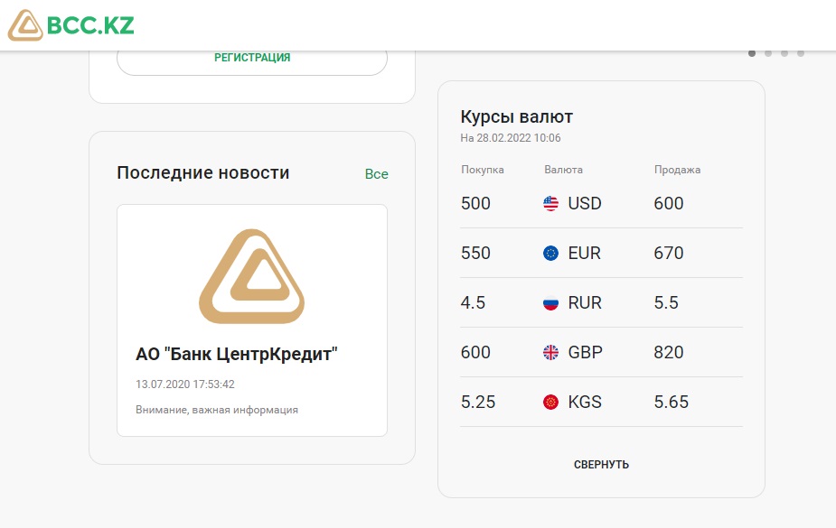Open the bank logo news thumbnail
Screen dimensions: 836x528
tap(251, 276)
